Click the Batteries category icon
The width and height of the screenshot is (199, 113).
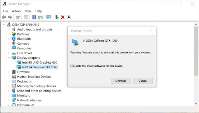tap(14, 34)
